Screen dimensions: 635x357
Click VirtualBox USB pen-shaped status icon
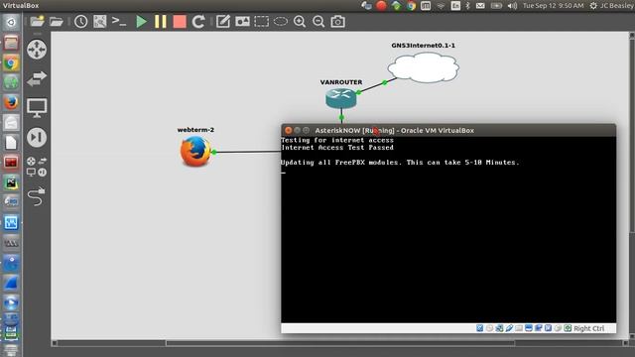(509, 328)
